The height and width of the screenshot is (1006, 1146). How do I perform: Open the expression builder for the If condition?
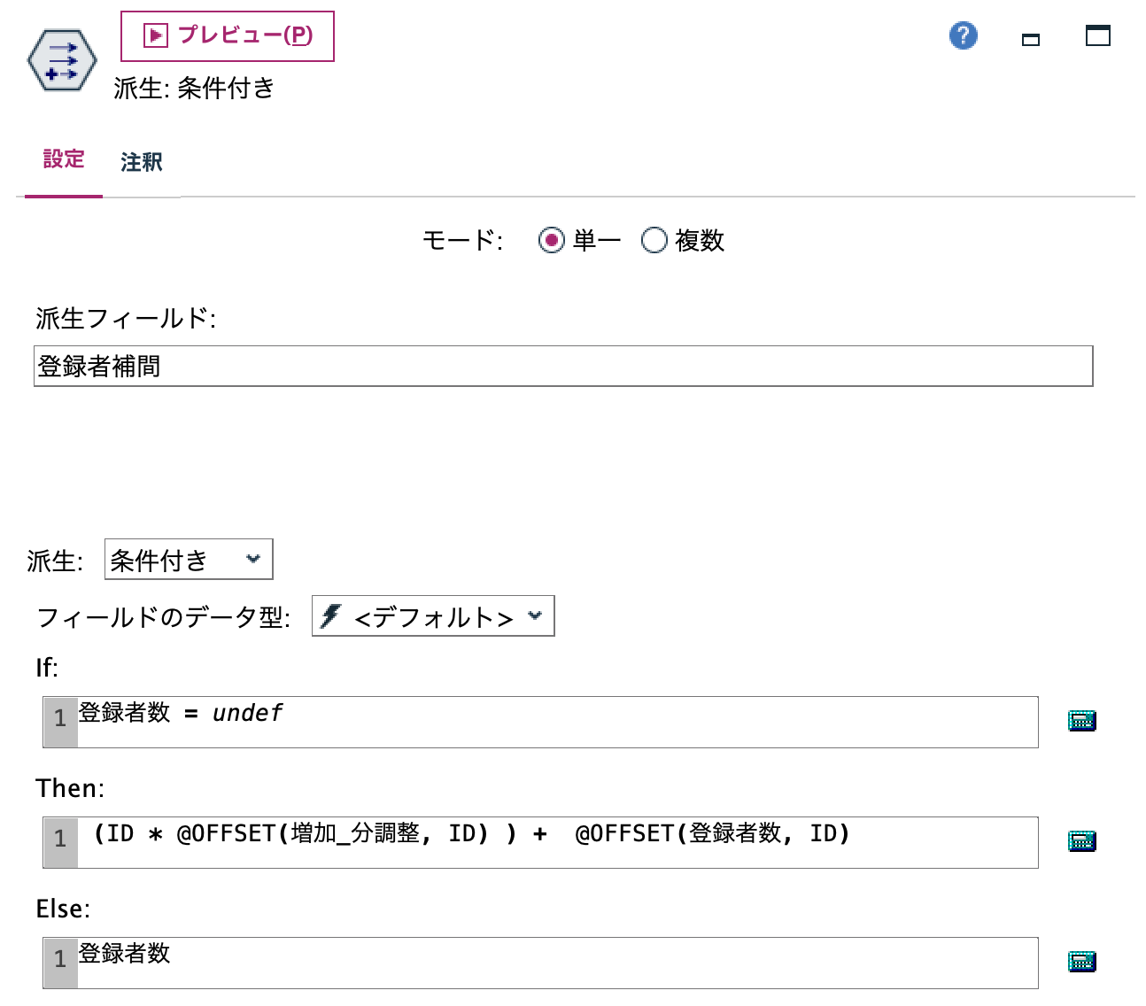click(x=1081, y=720)
